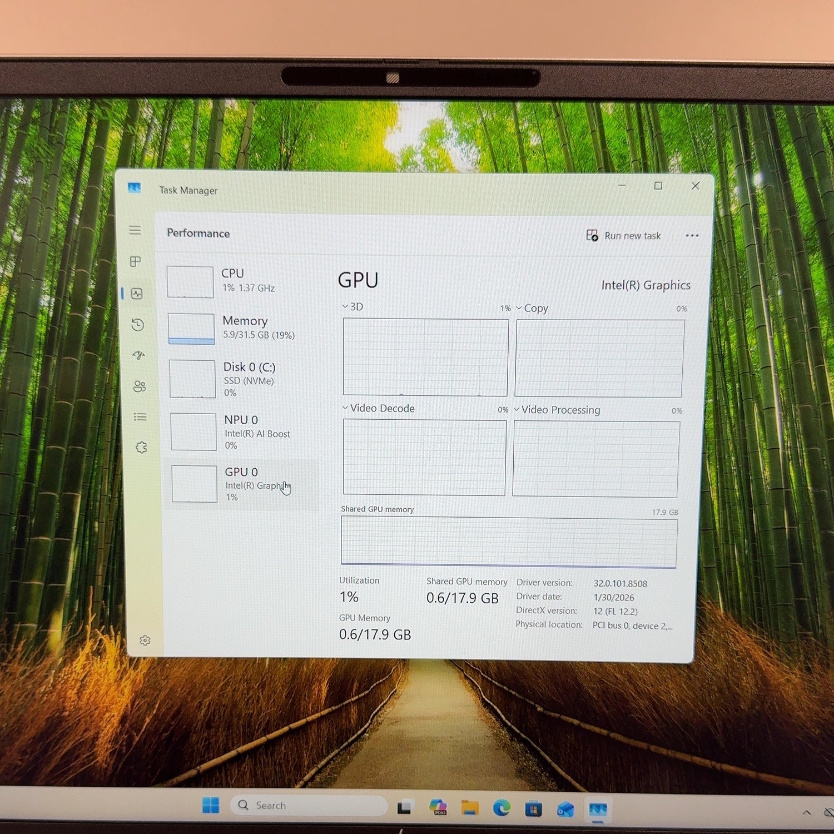Open the App history sidebar icon
Image resolution: width=834 pixels, height=834 pixels.
click(137, 325)
